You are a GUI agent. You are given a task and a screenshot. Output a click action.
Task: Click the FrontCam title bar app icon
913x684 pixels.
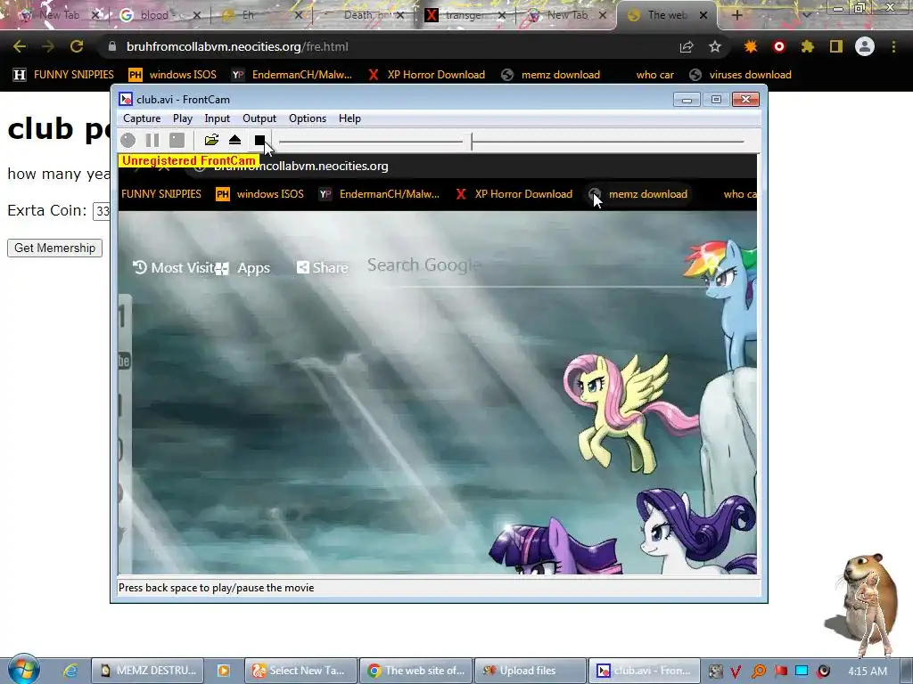pos(126,100)
